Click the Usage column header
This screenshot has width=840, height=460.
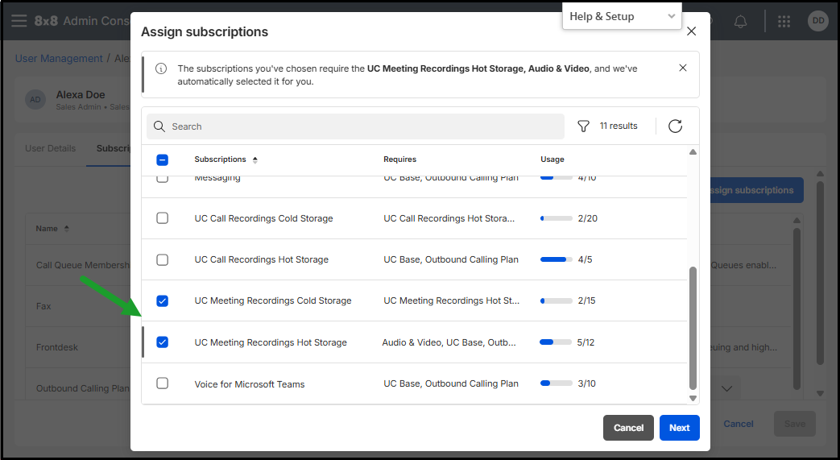click(552, 160)
